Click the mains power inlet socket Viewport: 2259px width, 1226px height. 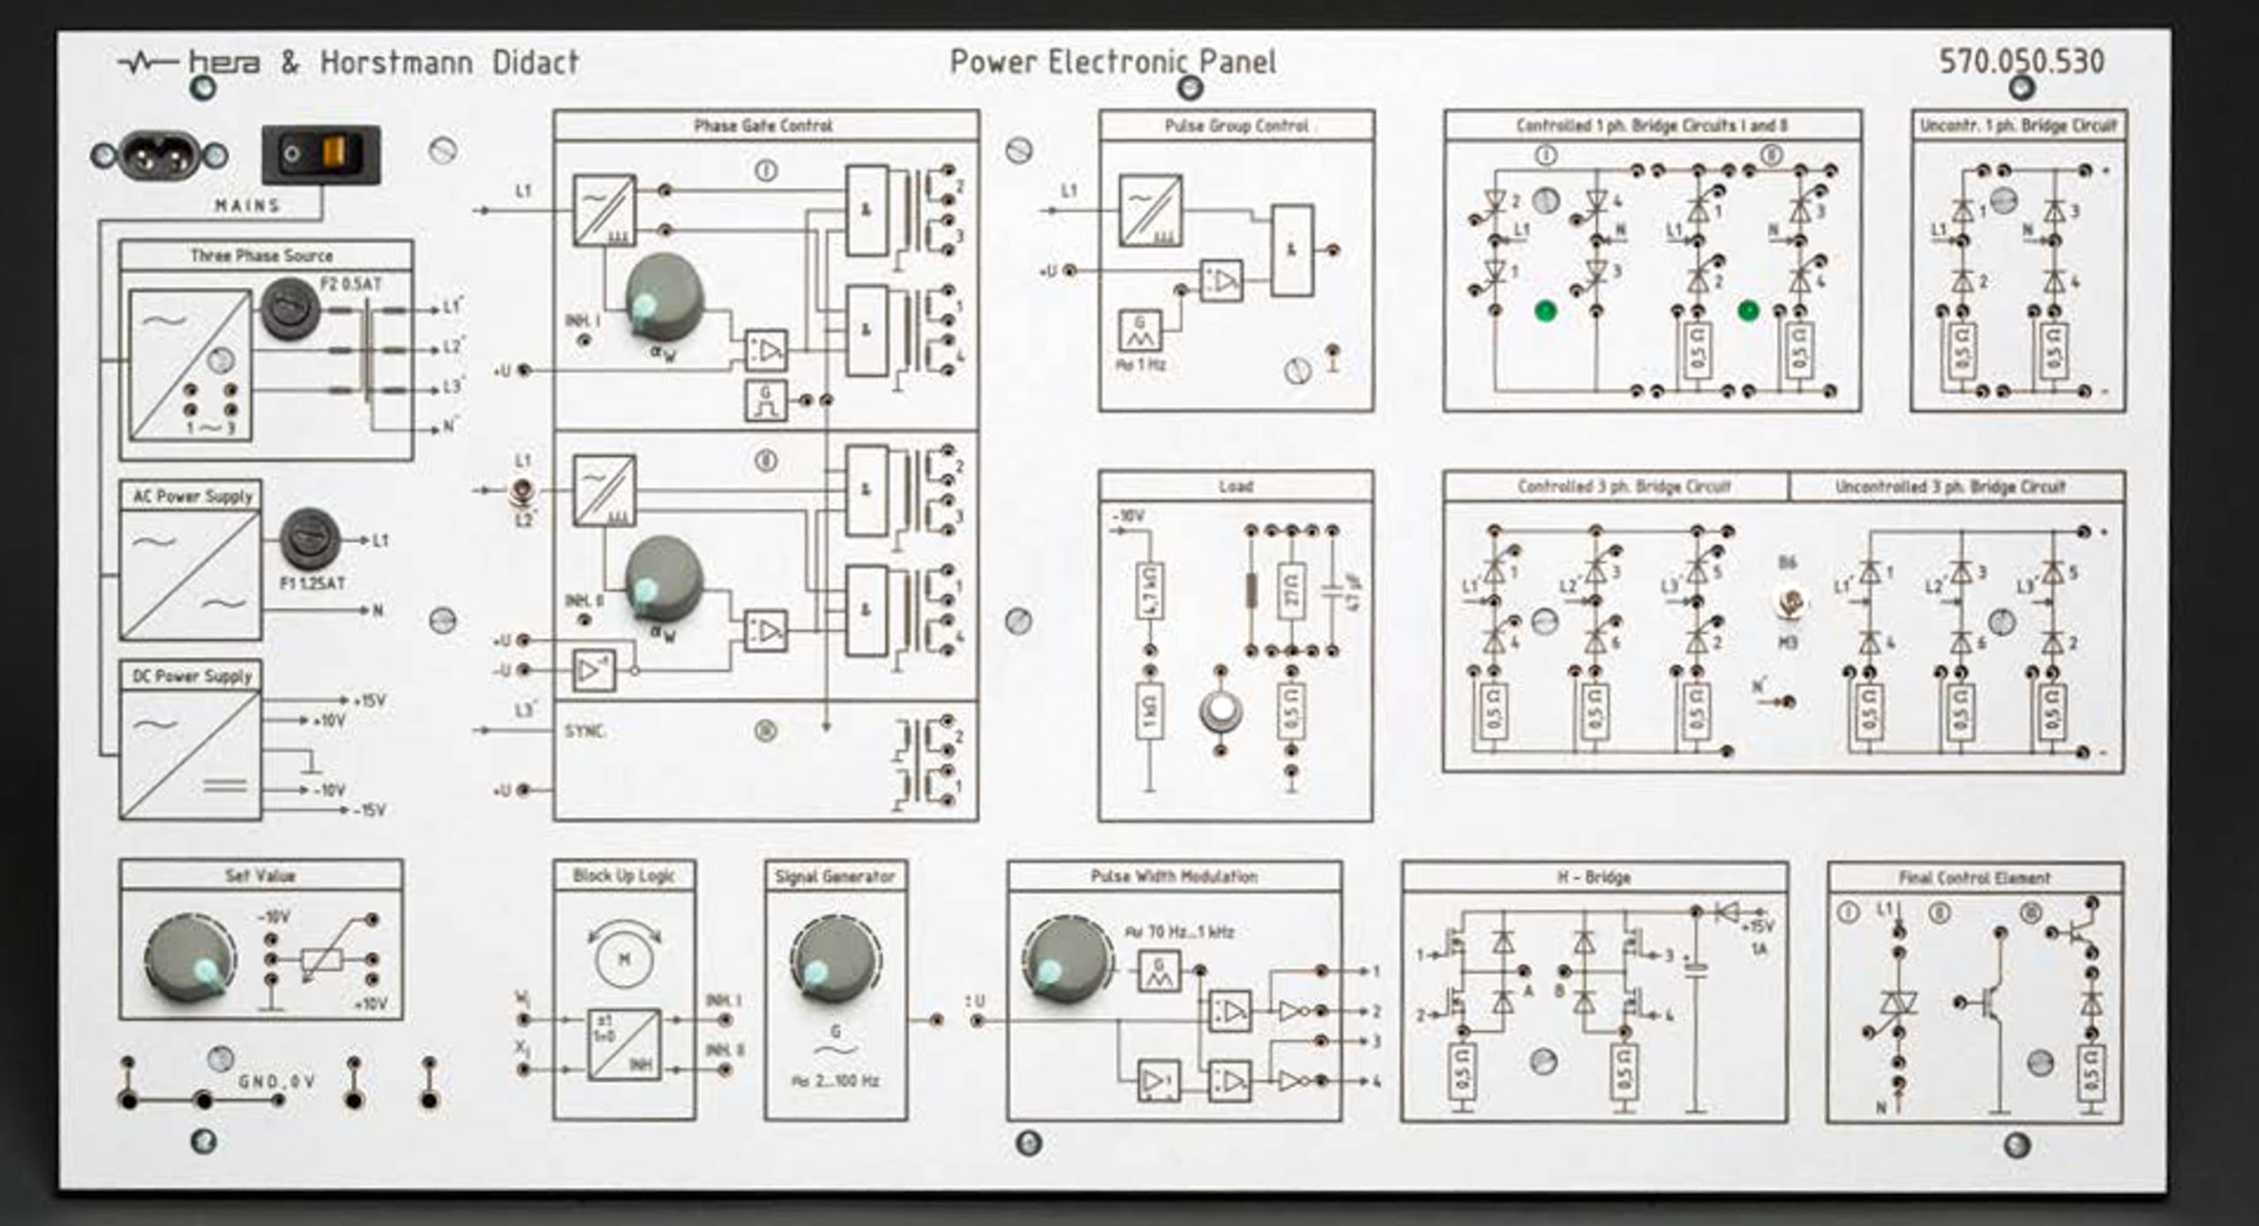coord(160,155)
